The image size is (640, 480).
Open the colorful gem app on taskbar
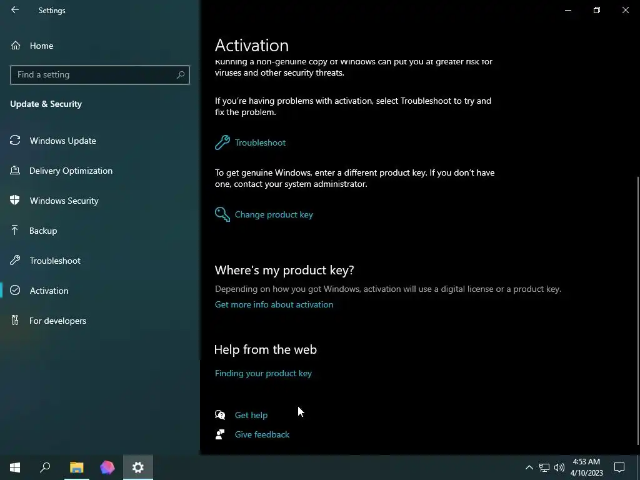point(107,467)
